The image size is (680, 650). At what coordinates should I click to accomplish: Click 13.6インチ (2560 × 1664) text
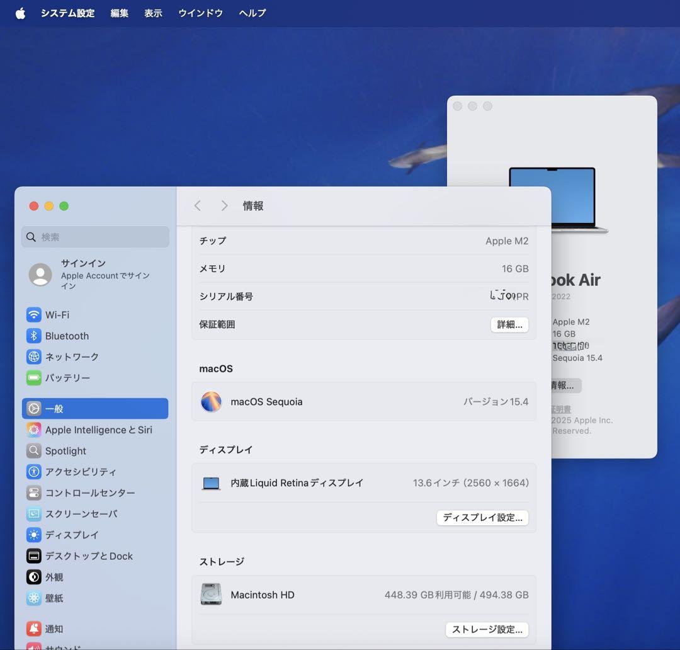[x=470, y=483]
